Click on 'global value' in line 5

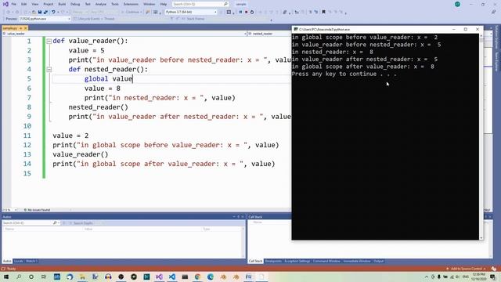[108, 78]
